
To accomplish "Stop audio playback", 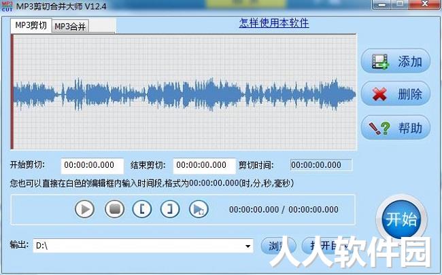I will tap(114, 209).
